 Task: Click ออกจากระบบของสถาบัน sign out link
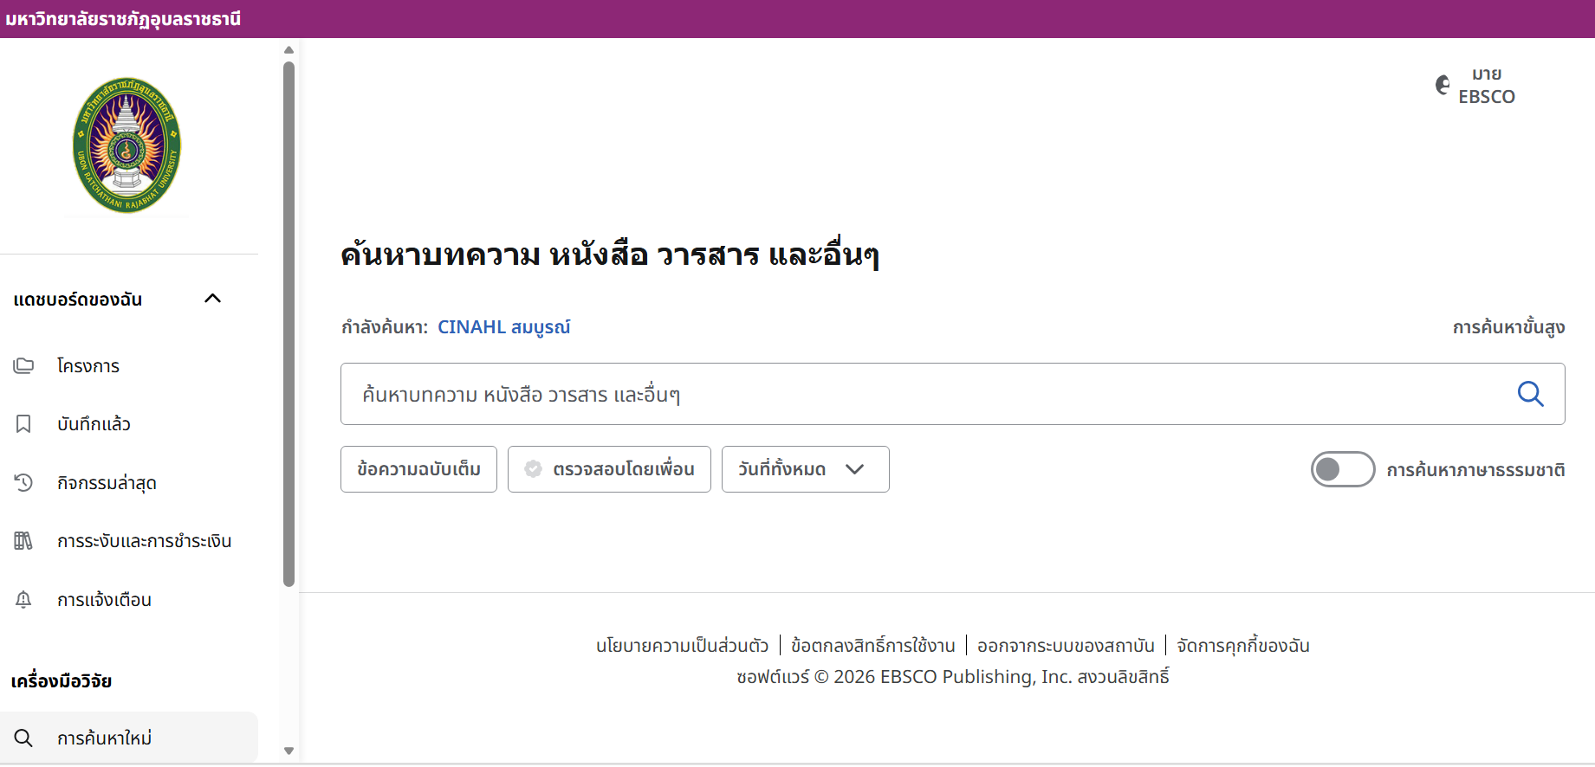point(1066,646)
